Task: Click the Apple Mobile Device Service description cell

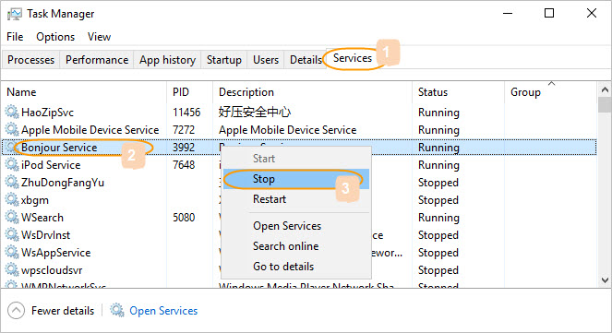Action: [x=288, y=130]
